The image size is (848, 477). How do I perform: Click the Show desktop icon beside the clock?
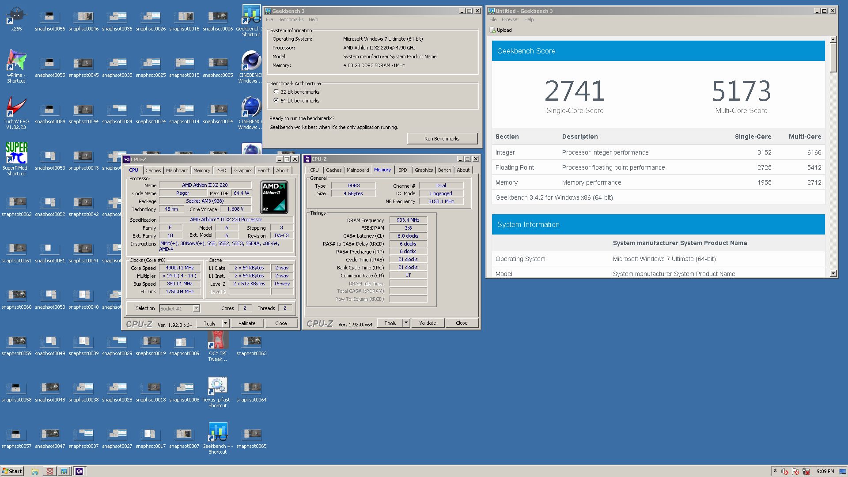[843, 471]
